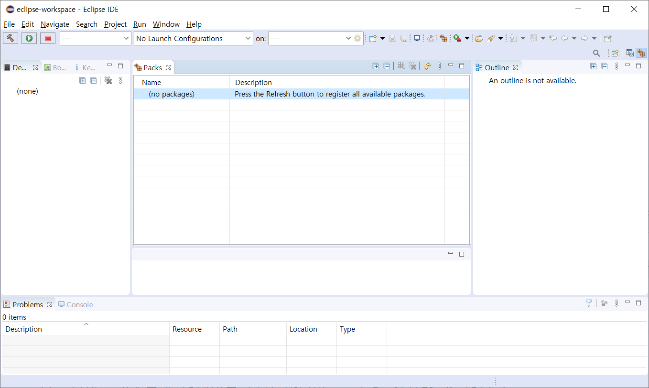The width and height of the screenshot is (649, 388).
Task: Expand the Forward history dropdown arrow
Action: pyautogui.click(x=594, y=38)
